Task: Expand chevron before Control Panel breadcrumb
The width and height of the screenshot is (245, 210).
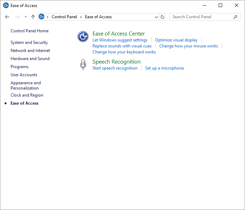Action: (47, 17)
